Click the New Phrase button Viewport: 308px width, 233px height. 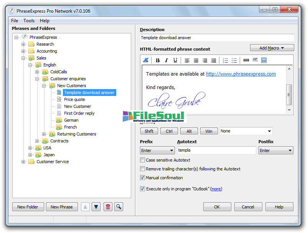[62, 207]
